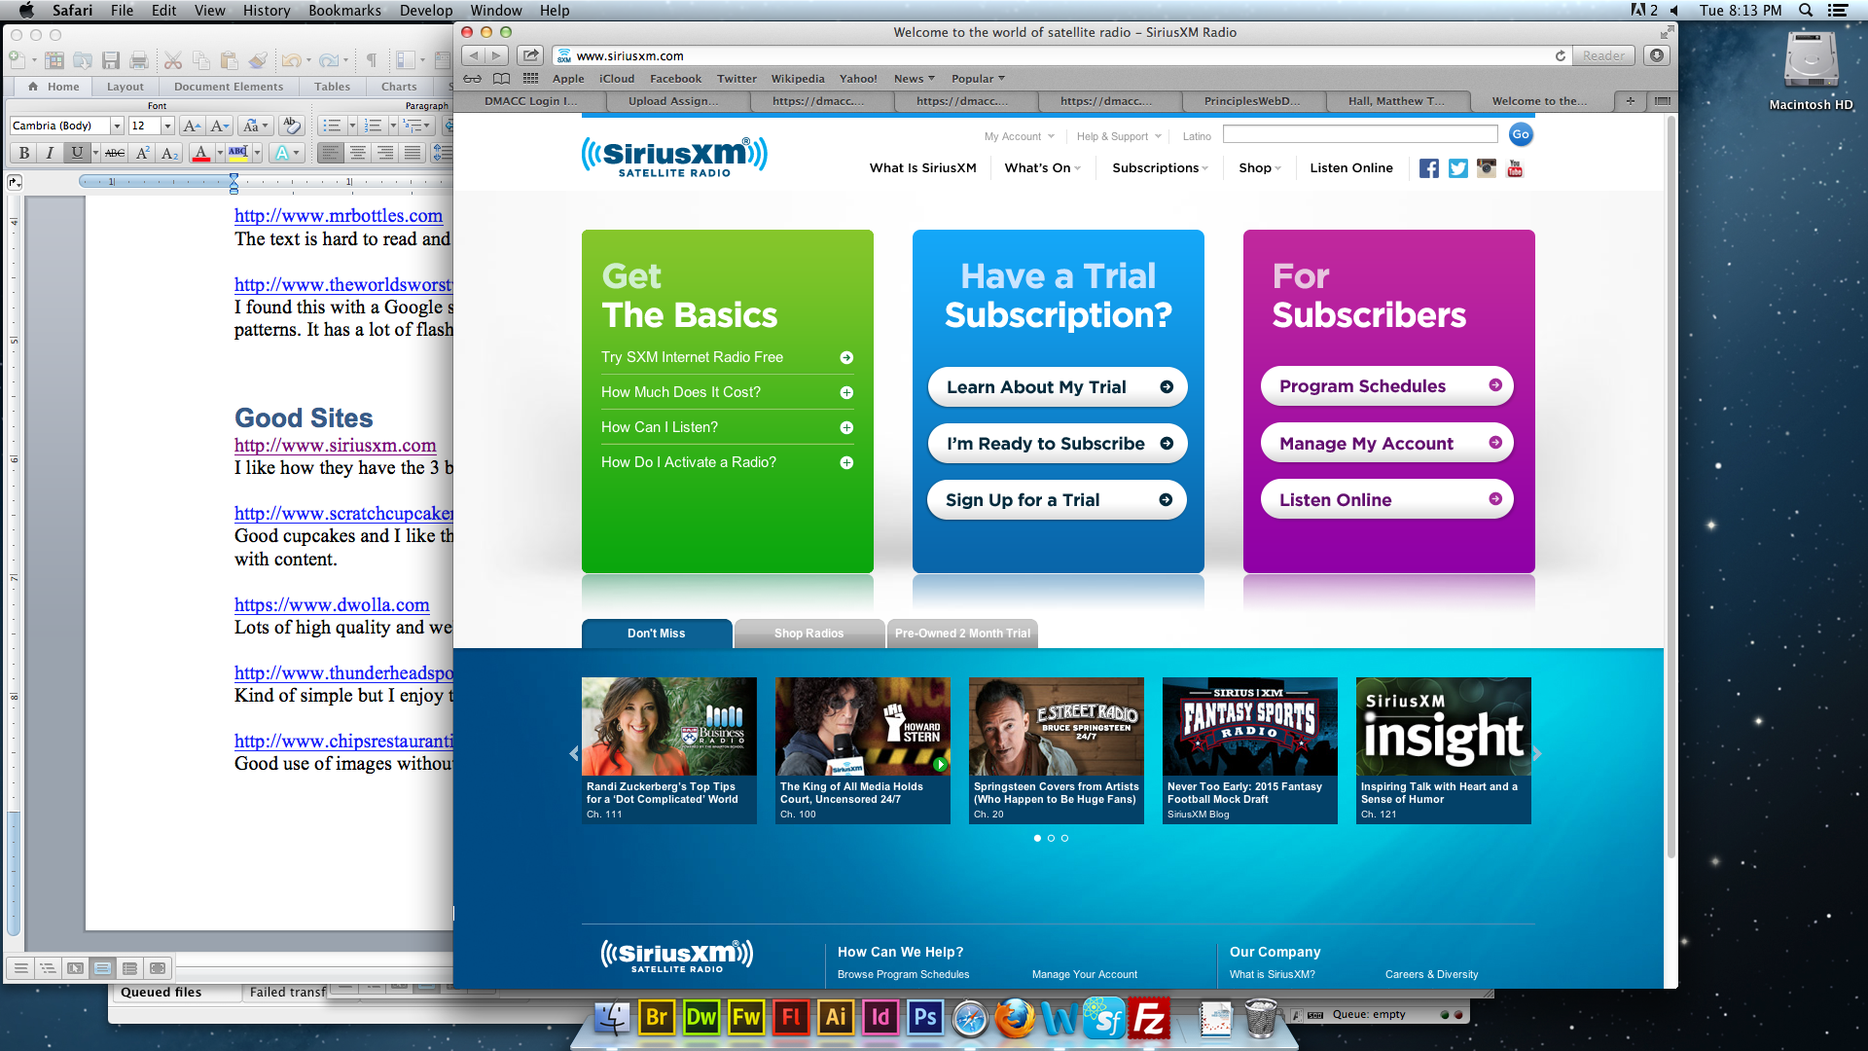1868x1051 pixels.
Task: Click Safari's Share button icon
Action: (x=530, y=55)
